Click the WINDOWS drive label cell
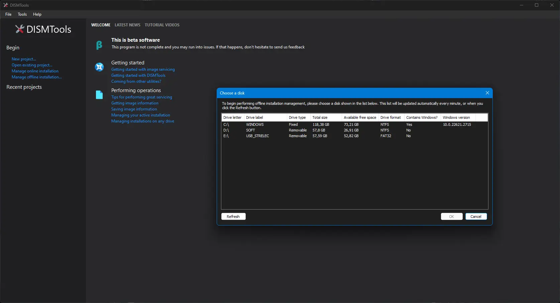 pos(255,124)
